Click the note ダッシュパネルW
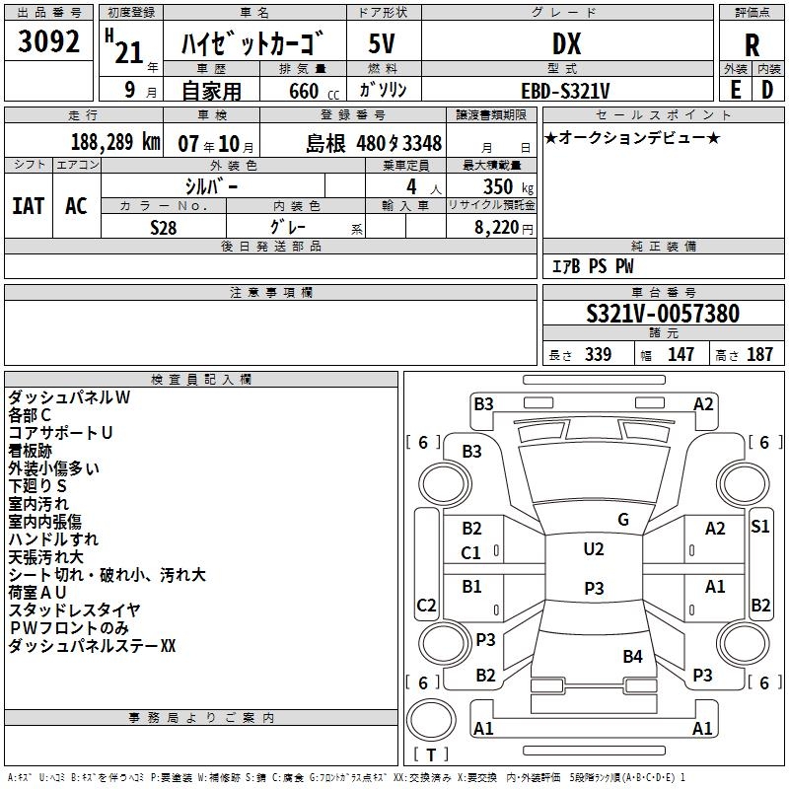Screen dimensions: 789x789 (x=69, y=397)
